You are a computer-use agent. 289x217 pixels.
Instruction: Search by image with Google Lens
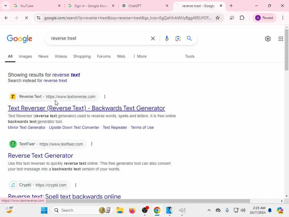(x=178, y=38)
